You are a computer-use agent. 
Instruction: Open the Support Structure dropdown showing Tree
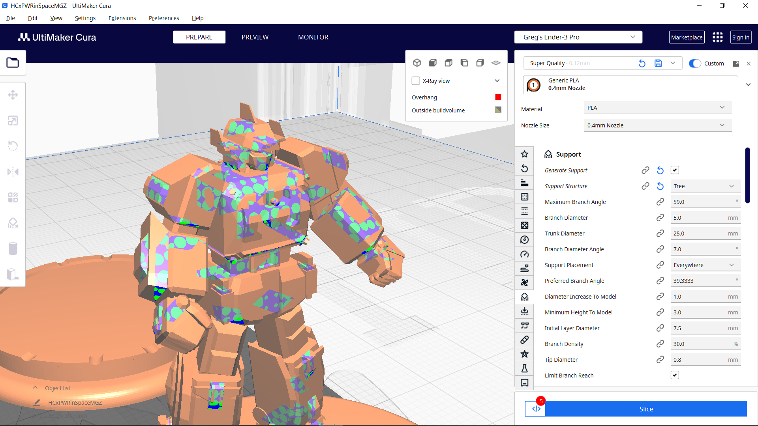coord(705,186)
